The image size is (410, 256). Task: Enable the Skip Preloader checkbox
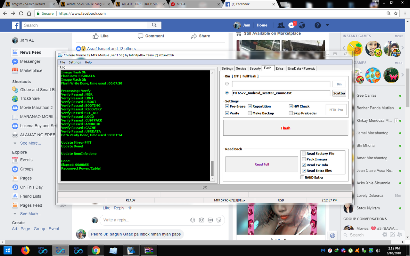pos(291,113)
